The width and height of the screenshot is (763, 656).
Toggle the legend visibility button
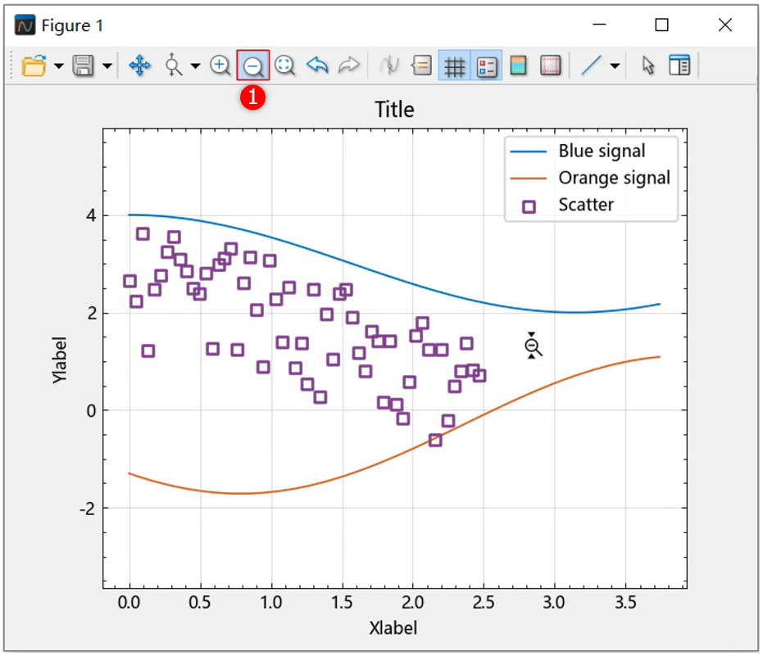click(x=487, y=66)
